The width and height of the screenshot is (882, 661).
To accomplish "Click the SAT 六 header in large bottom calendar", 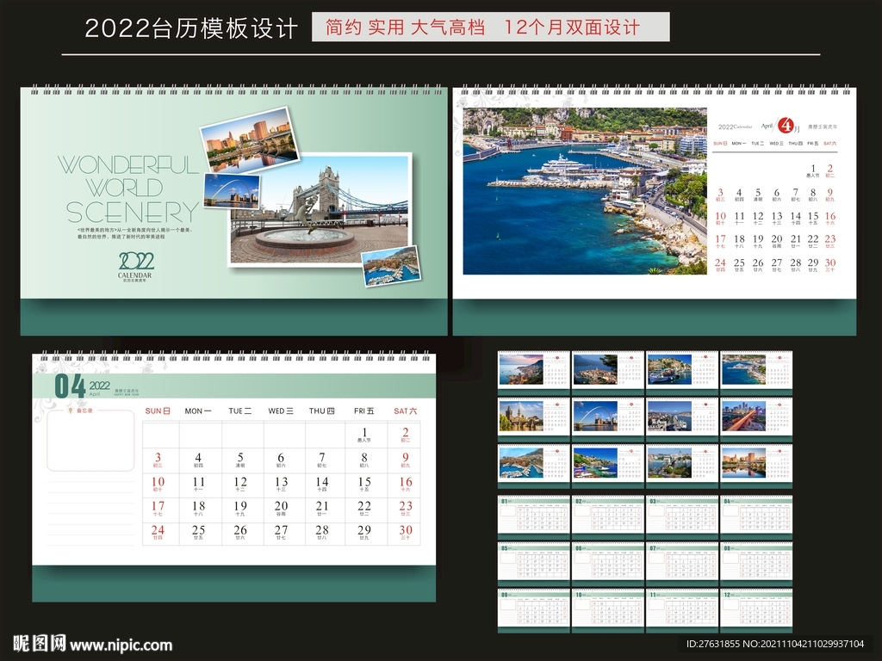I will pyautogui.click(x=405, y=411).
